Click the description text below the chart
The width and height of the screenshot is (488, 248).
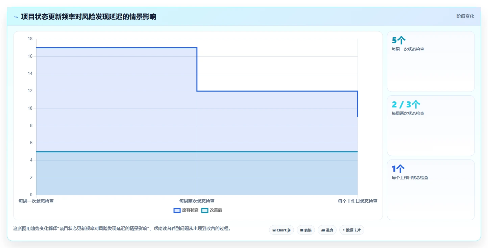[x=123, y=229]
